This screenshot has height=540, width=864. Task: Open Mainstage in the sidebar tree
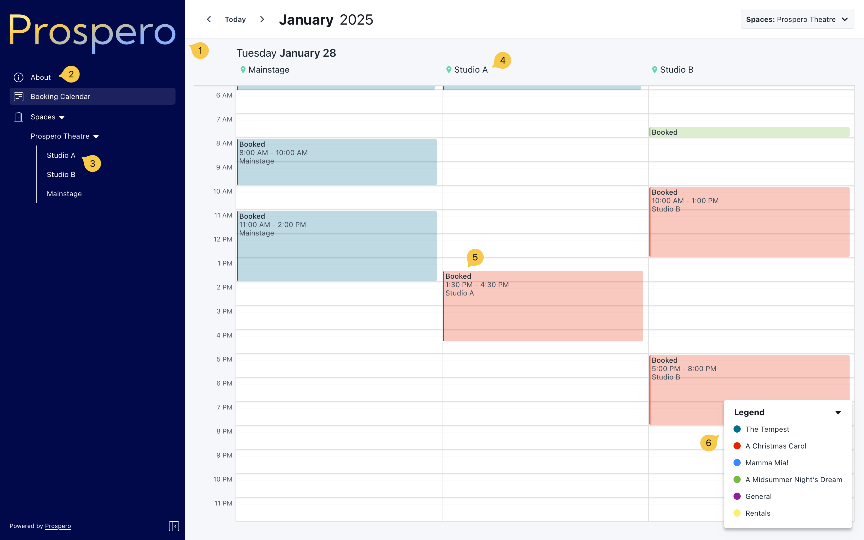64,193
